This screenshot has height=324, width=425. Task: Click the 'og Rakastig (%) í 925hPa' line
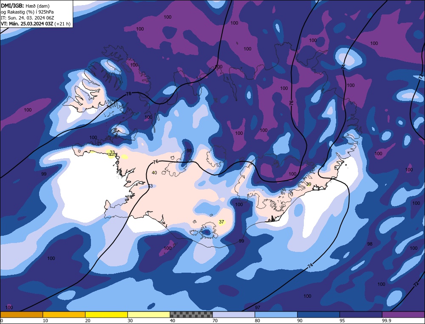click(27, 12)
